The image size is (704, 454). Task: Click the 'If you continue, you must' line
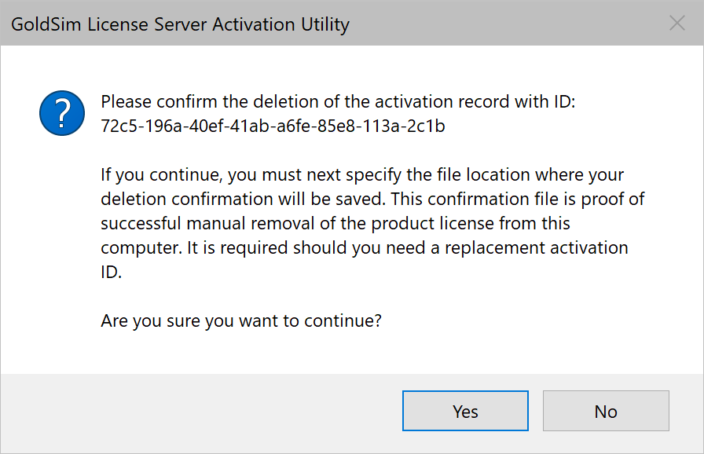pos(362,175)
